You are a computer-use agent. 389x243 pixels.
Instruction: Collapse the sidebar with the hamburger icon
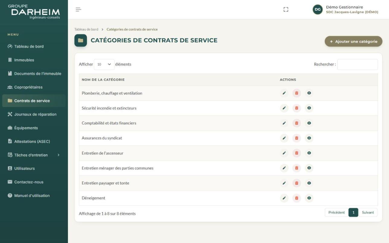(x=79, y=10)
